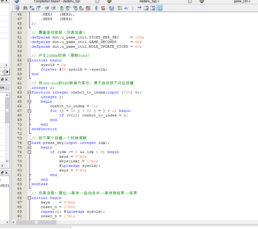Toggle line numbers display (267 268 icon)

coord(120,8)
